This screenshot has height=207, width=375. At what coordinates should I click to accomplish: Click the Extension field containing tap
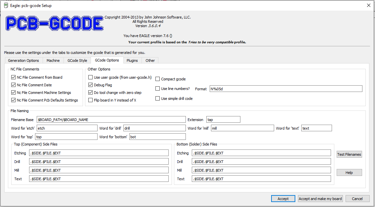(x=223, y=119)
